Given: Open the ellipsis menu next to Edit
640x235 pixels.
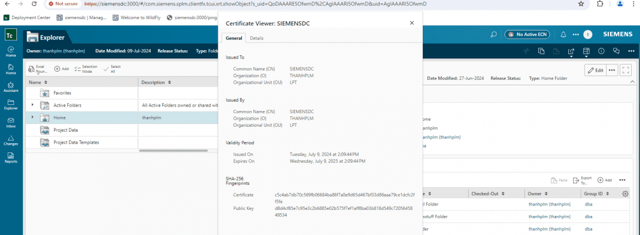Looking at the screenshot, I should coord(612,70).
